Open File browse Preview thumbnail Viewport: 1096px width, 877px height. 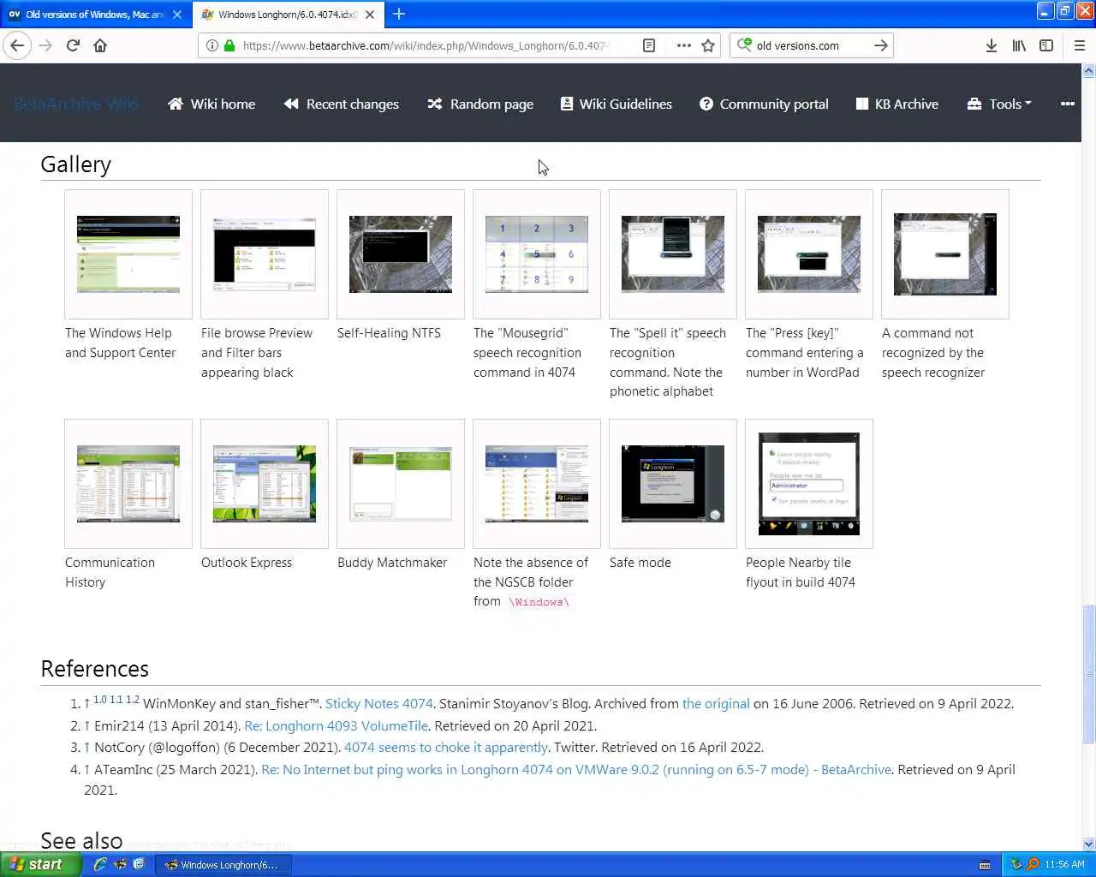pyautogui.click(x=265, y=254)
